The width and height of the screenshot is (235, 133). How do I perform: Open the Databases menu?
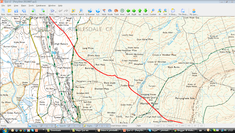tap(41, 6)
